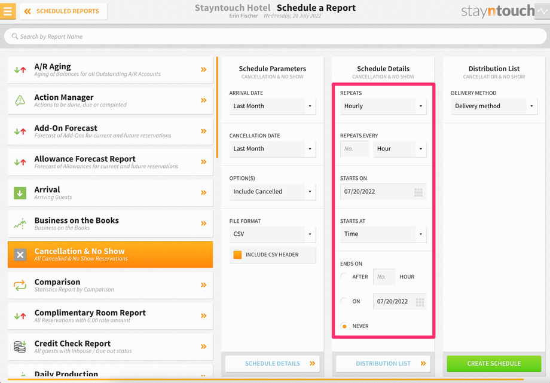The width and height of the screenshot is (550, 383).
Task: Select the Ends On date radio button
Action: tap(344, 301)
